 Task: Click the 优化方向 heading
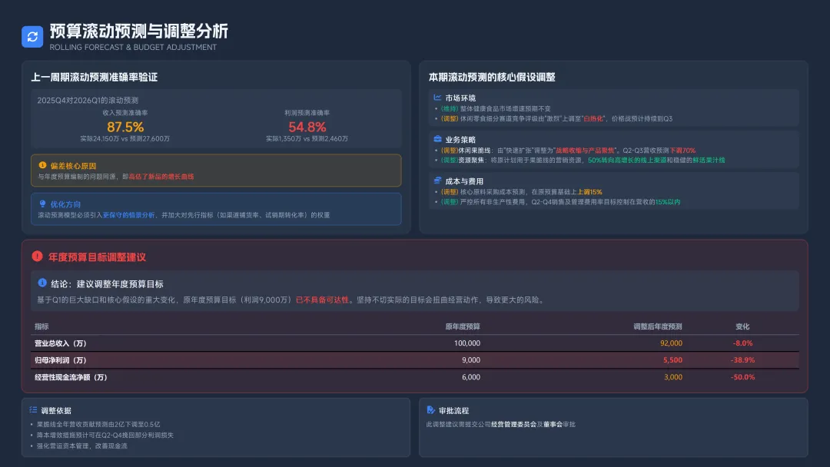[x=65, y=204]
